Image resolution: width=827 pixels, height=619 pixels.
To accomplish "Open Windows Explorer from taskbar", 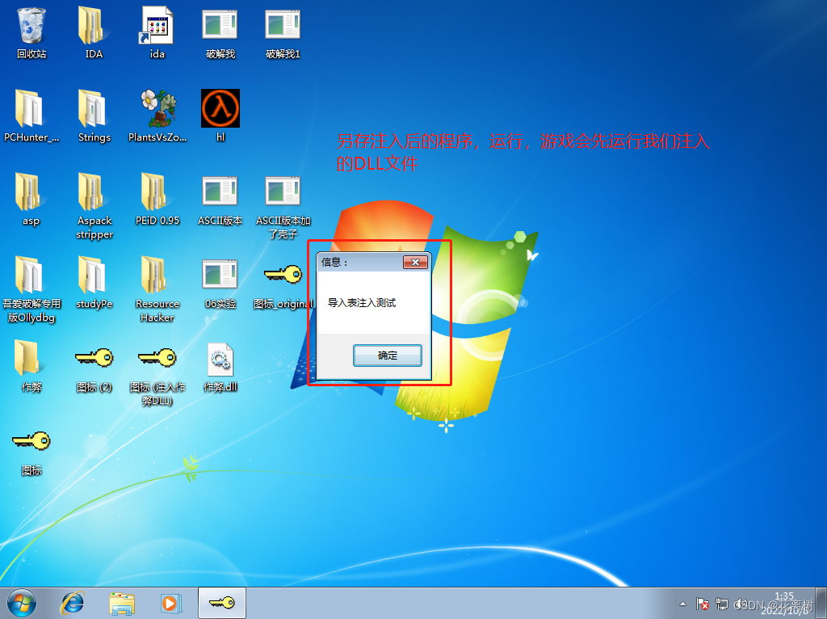I will point(122,603).
